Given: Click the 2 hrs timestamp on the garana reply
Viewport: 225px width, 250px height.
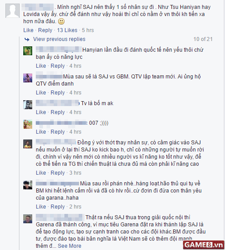Looking at the screenshot, I should [x=76, y=206].
